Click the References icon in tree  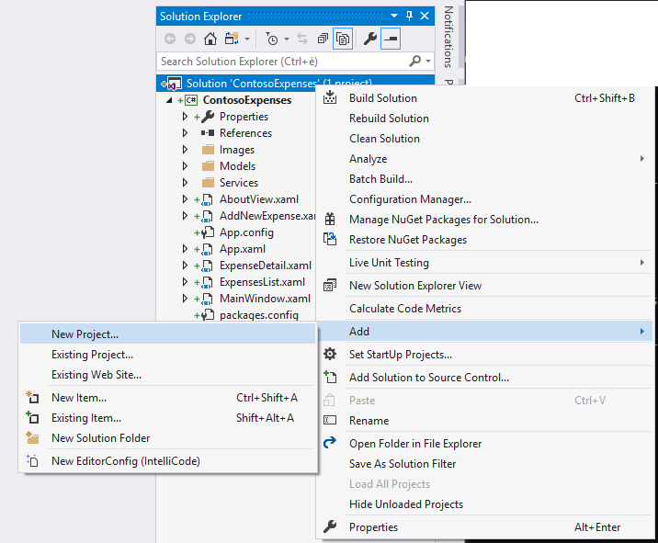[208, 133]
